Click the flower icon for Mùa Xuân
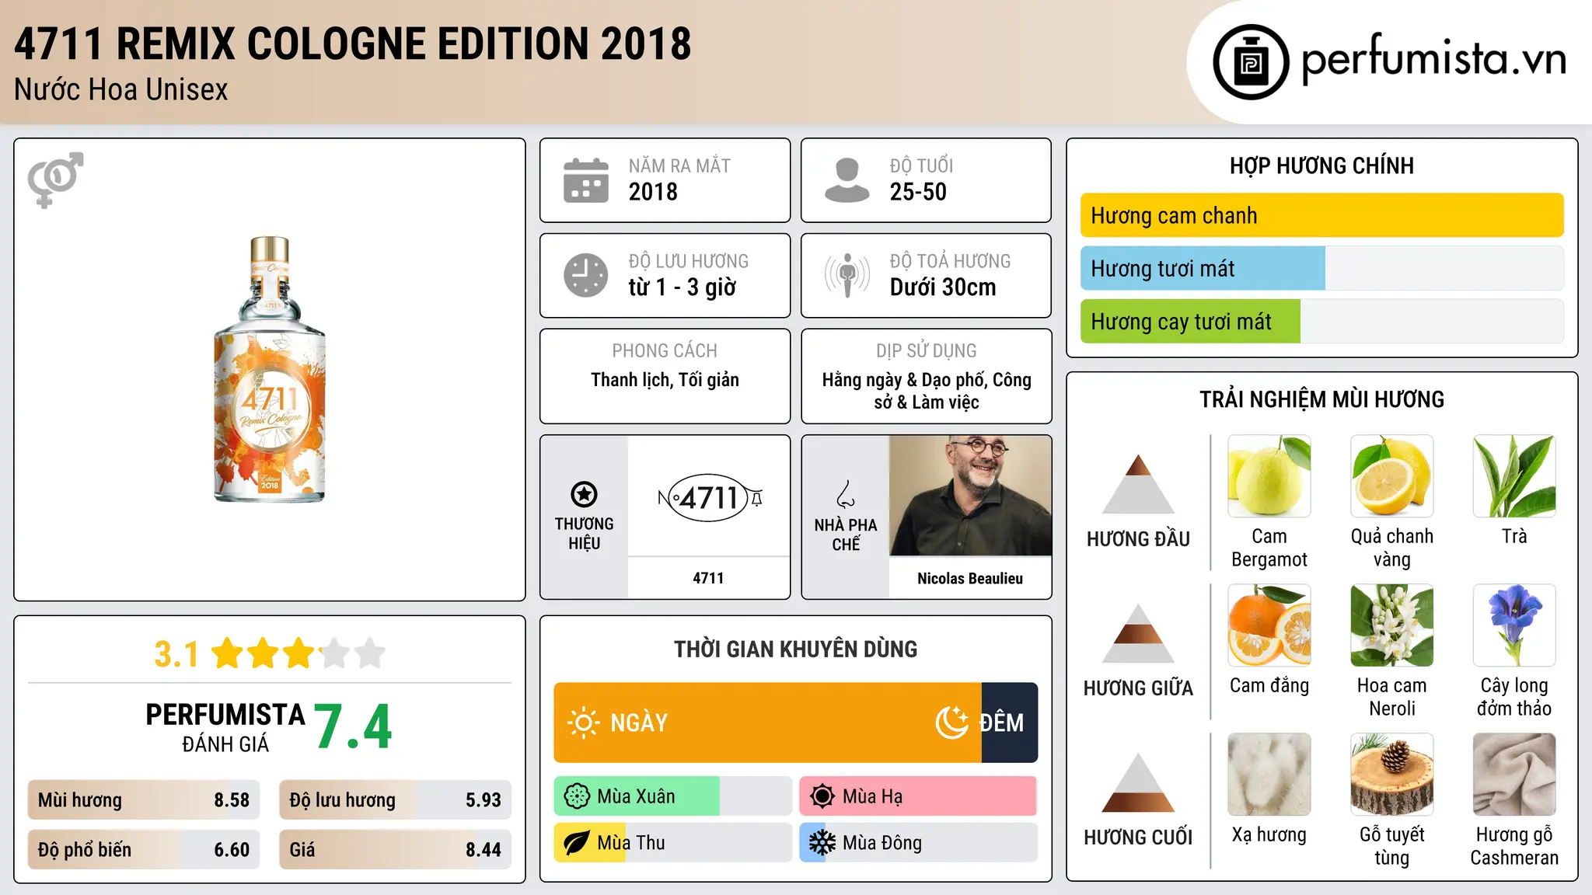 tap(577, 796)
